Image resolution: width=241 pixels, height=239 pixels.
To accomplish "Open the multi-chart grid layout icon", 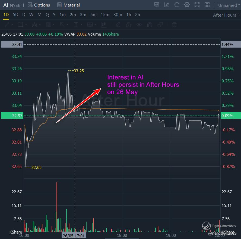I will 207,5.
